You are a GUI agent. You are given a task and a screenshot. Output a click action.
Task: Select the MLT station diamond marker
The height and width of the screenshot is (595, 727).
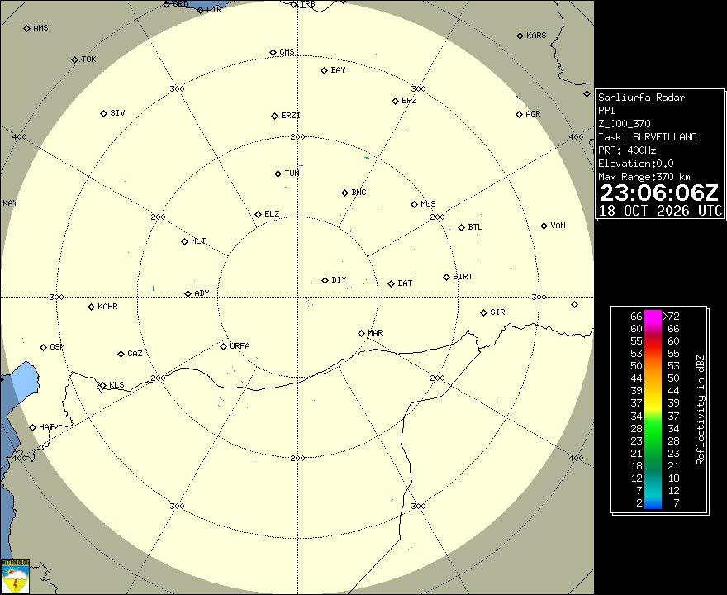click(184, 241)
